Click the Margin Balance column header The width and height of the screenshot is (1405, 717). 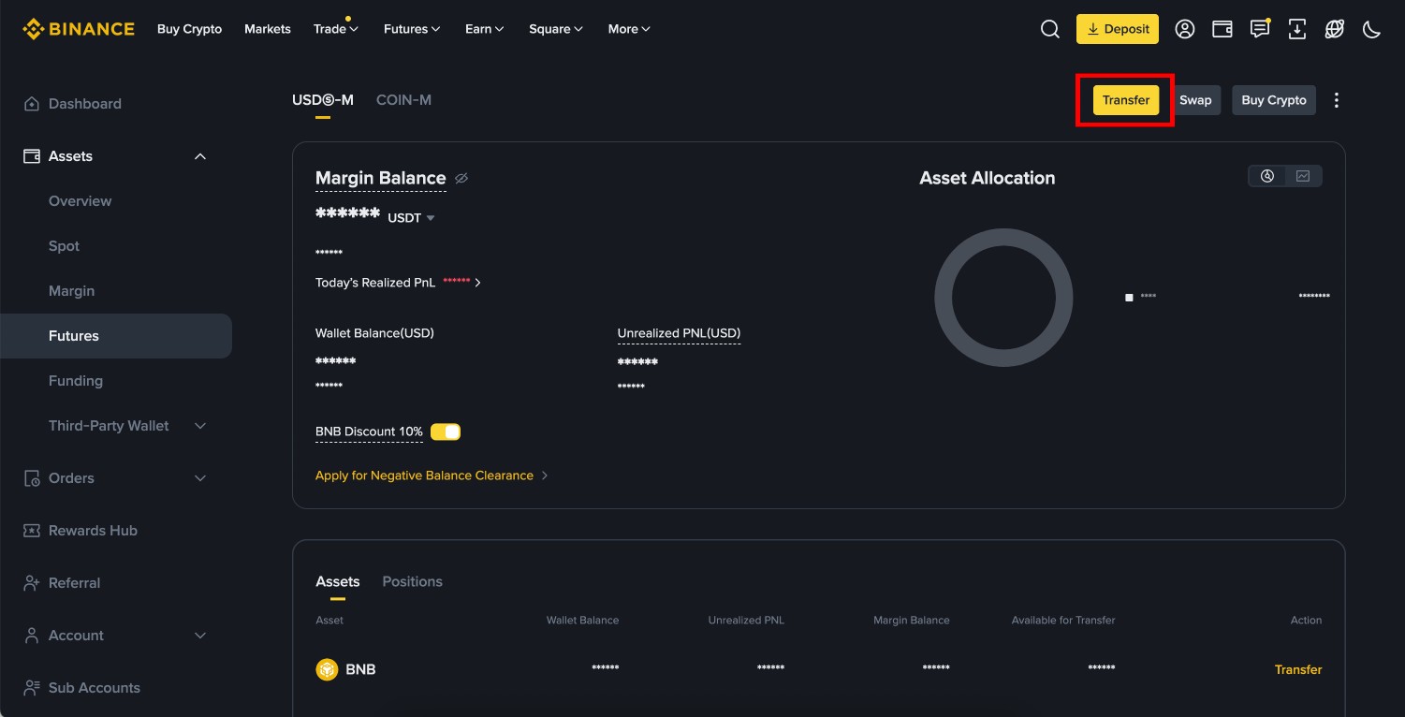pyautogui.click(x=912, y=620)
